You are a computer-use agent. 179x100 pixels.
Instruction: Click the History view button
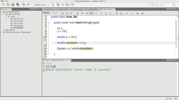click(x=55, y=13)
